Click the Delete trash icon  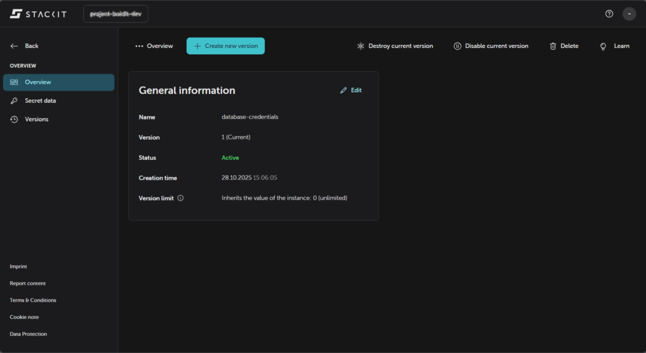pos(553,46)
